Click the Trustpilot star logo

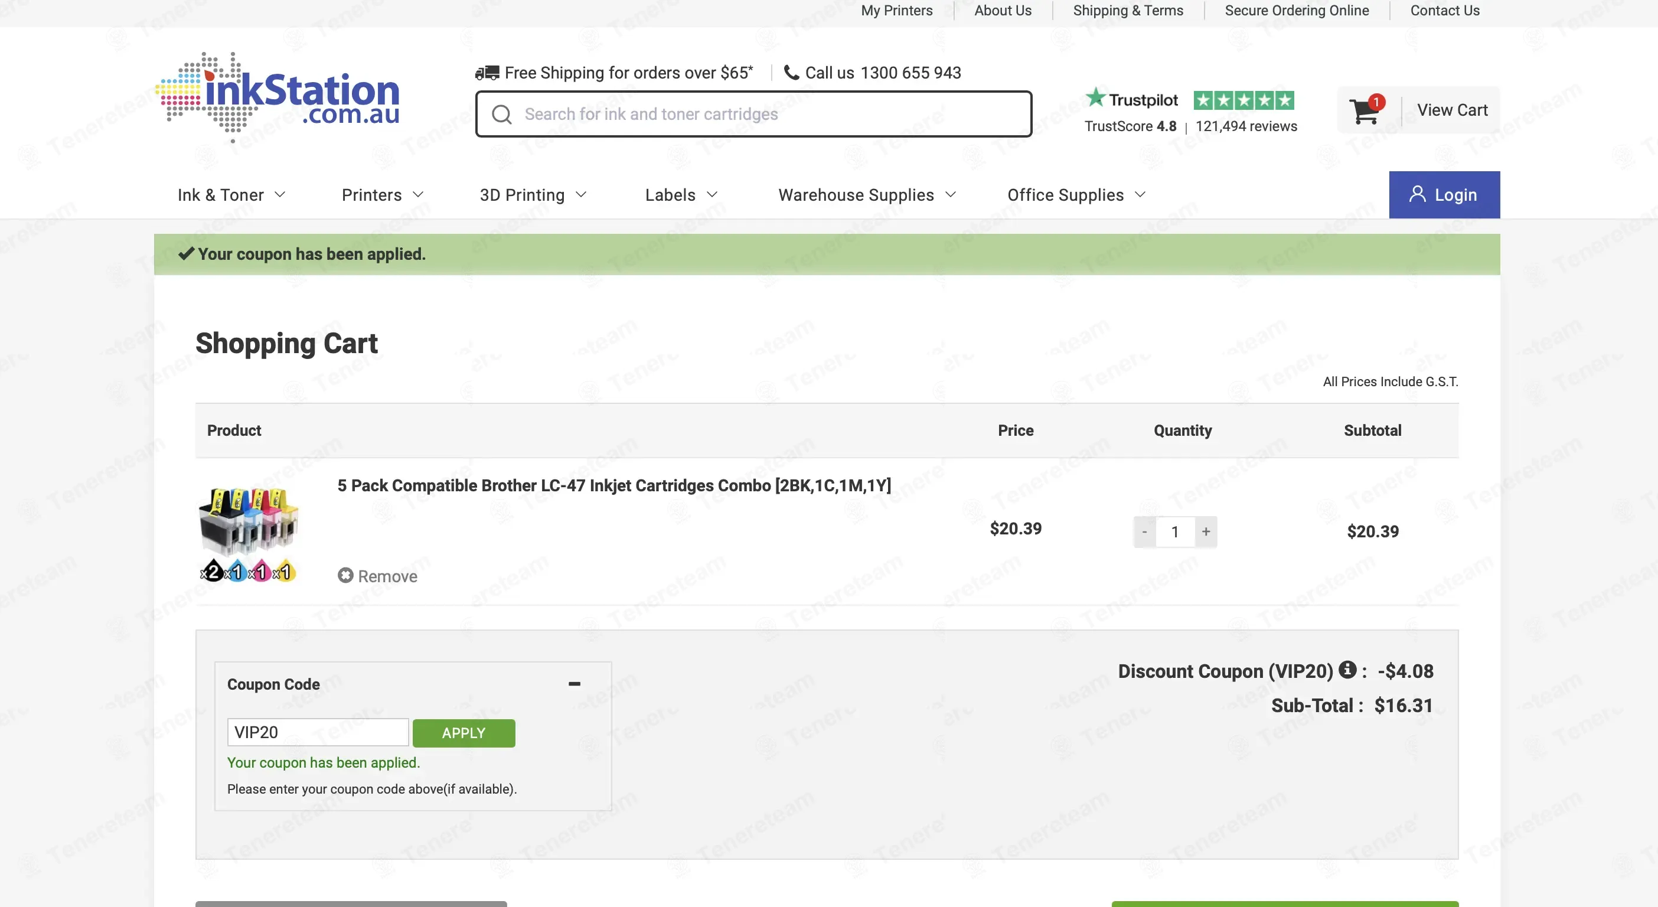click(x=1095, y=98)
